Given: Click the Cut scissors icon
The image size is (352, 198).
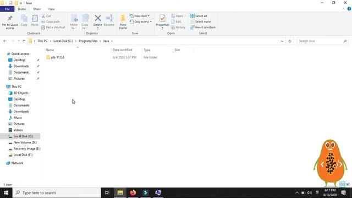Looking at the screenshot, I should [x=43, y=16].
